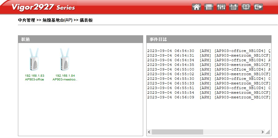Select the AP903-office access point image

[x=34, y=60]
